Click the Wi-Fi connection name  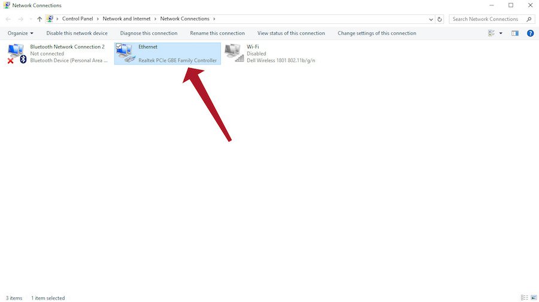click(253, 47)
